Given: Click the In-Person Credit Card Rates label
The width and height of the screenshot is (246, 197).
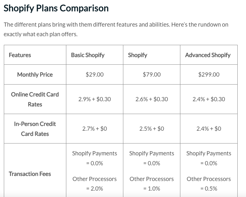Looking at the screenshot, I should click(x=35, y=129).
